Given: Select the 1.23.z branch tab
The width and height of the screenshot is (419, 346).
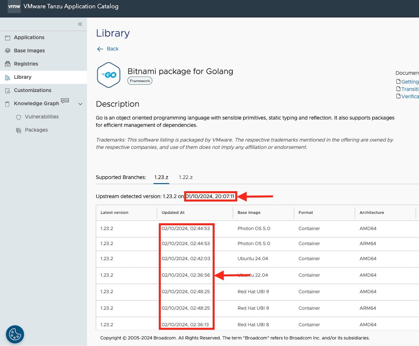Looking at the screenshot, I should coord(161,177).
